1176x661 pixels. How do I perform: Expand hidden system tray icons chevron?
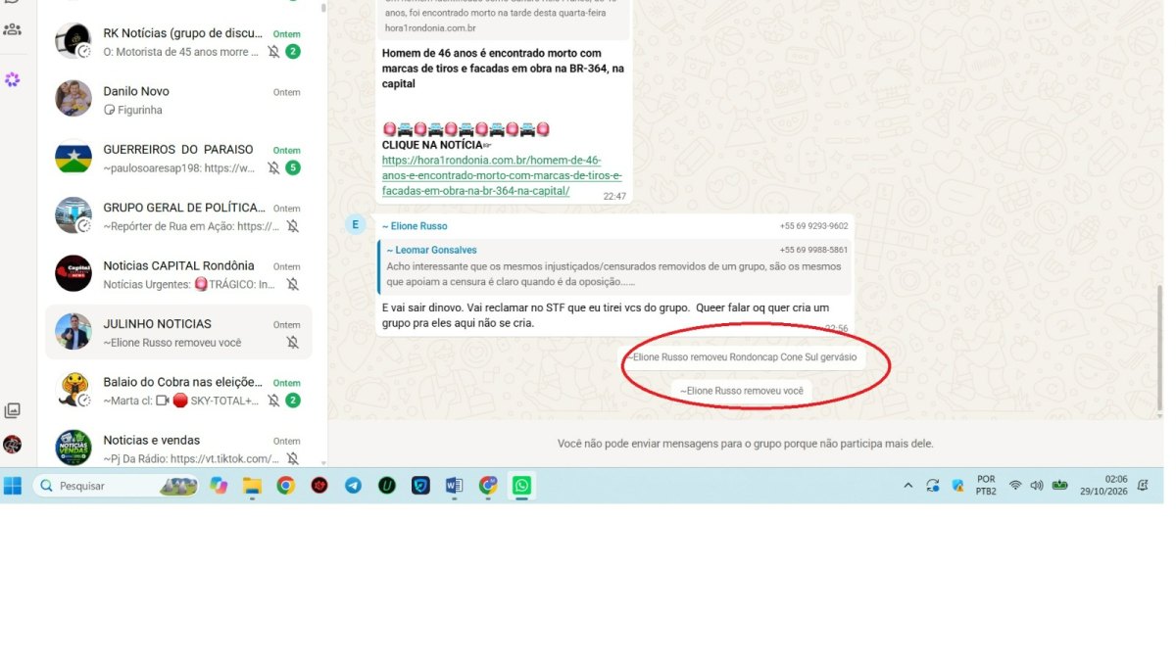pos(907,486)
